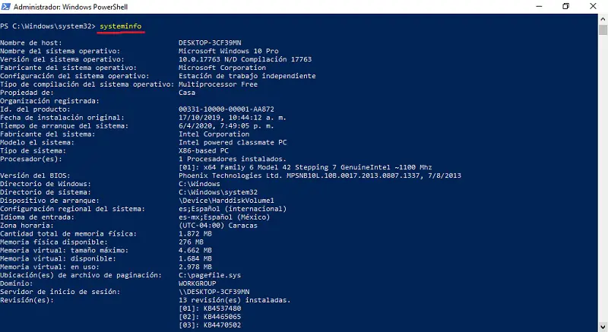Restore down the PowerShell window
Screen dimensions: 608x332
(565, 6)
